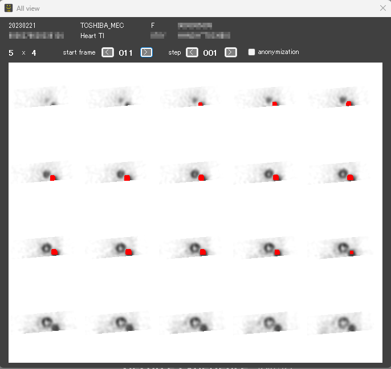391x369 pixels.
Task: Select the first thumbnail in third row
Action: point(41,248)
